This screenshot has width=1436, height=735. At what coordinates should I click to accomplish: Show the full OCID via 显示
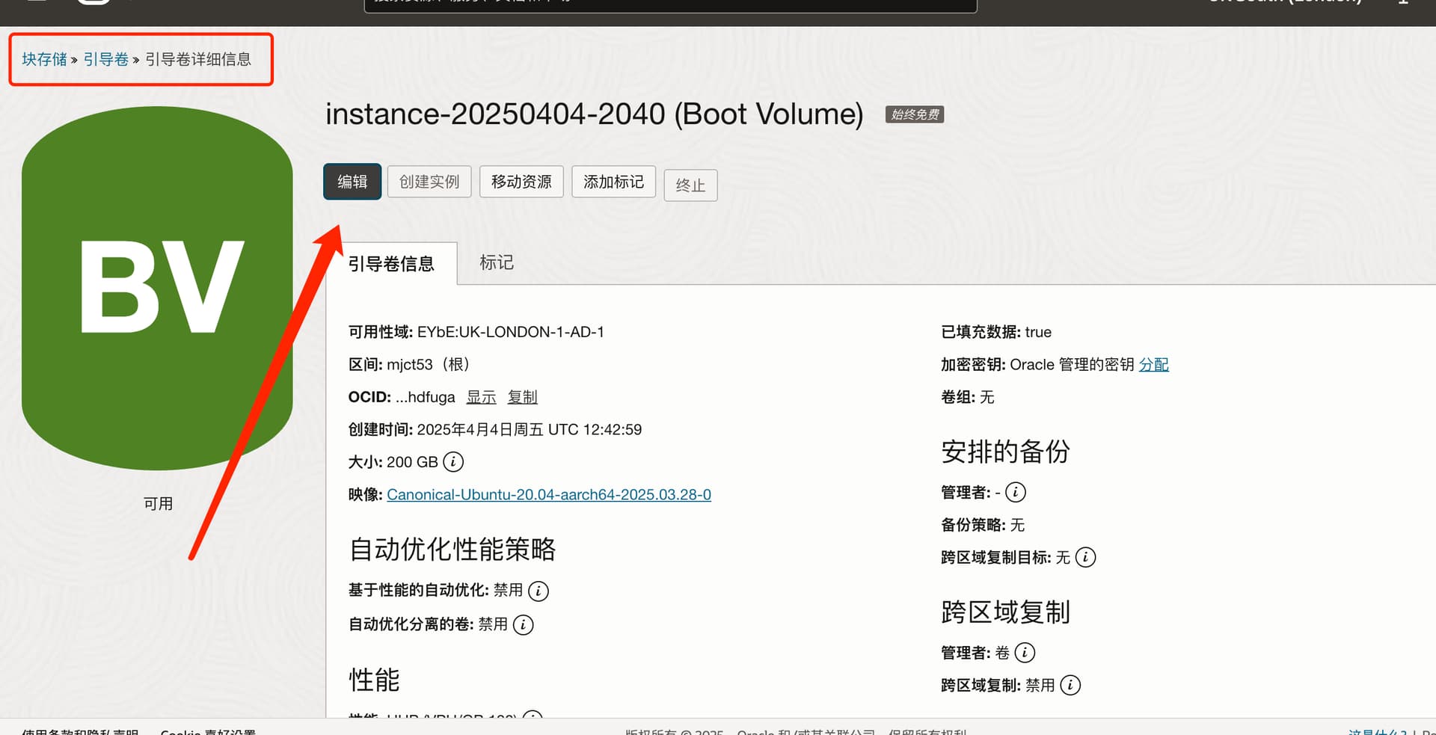pos(481,397)
